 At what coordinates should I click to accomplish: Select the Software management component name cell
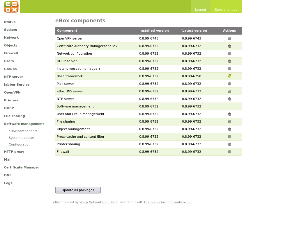[75, 107]
